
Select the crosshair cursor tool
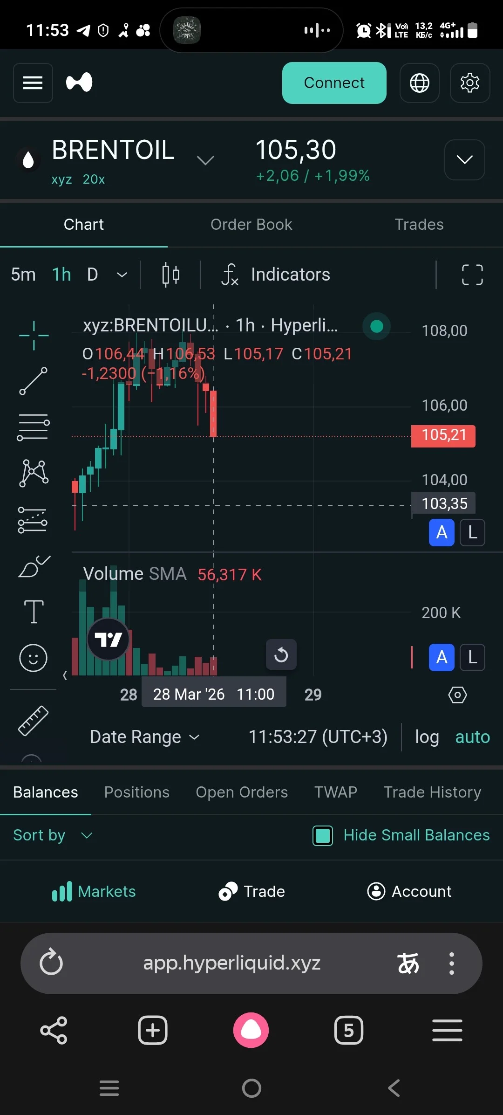(34, 335)
